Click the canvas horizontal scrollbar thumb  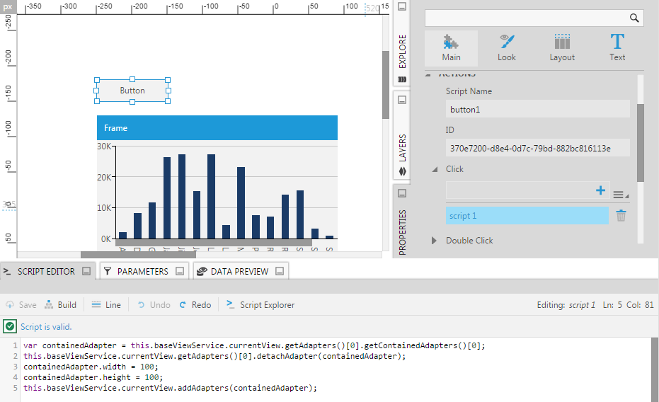[138, 255]
